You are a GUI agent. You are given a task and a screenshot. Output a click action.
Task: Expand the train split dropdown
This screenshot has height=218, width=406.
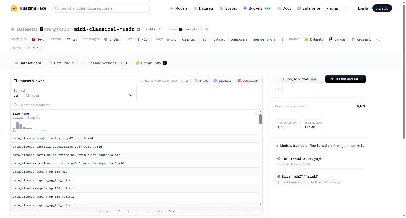[73, 93]
